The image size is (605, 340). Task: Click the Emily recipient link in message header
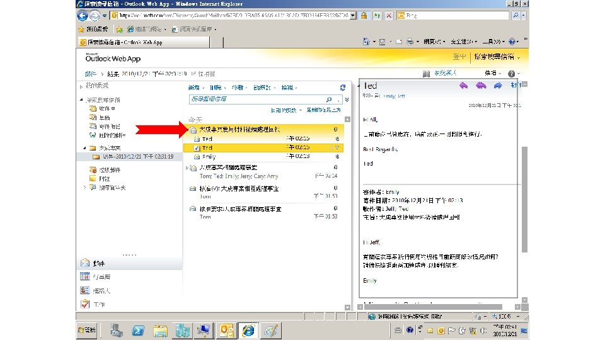coord(389,96)
